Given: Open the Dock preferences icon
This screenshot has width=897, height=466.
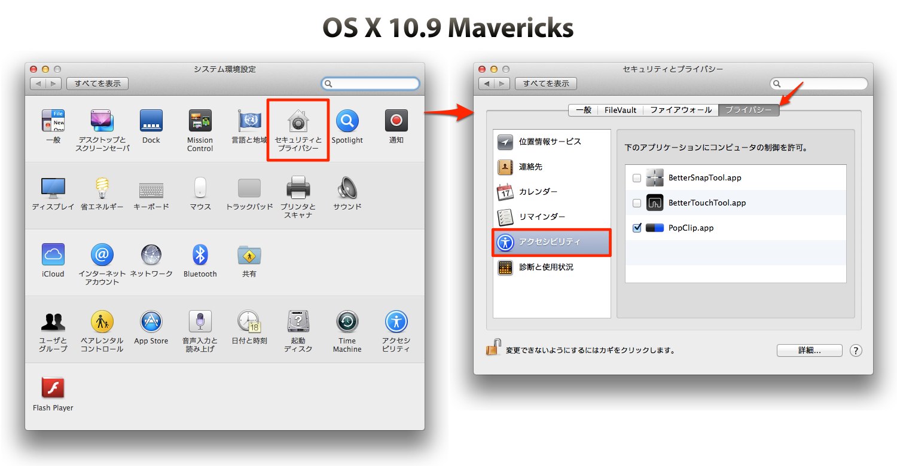Looking at the screenshot, I should (x=151, y=121).
